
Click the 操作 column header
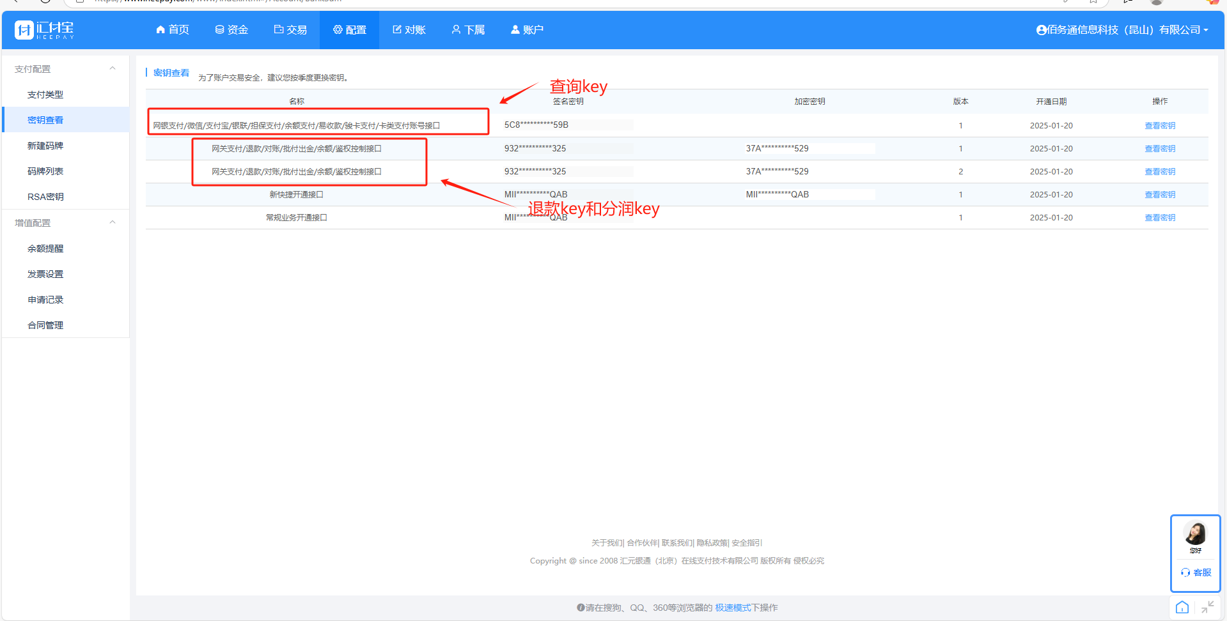(x=1160, y=102)
